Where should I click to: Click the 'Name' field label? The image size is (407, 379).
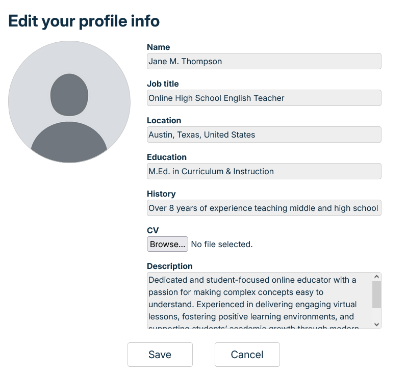pyautogui.click(x=159, y=47)
